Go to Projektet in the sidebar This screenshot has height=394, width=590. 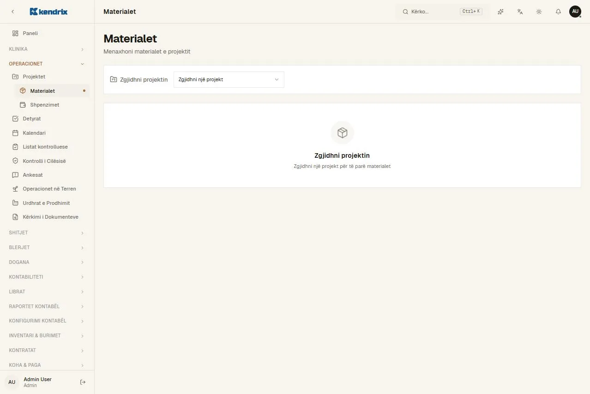[48, 77]
